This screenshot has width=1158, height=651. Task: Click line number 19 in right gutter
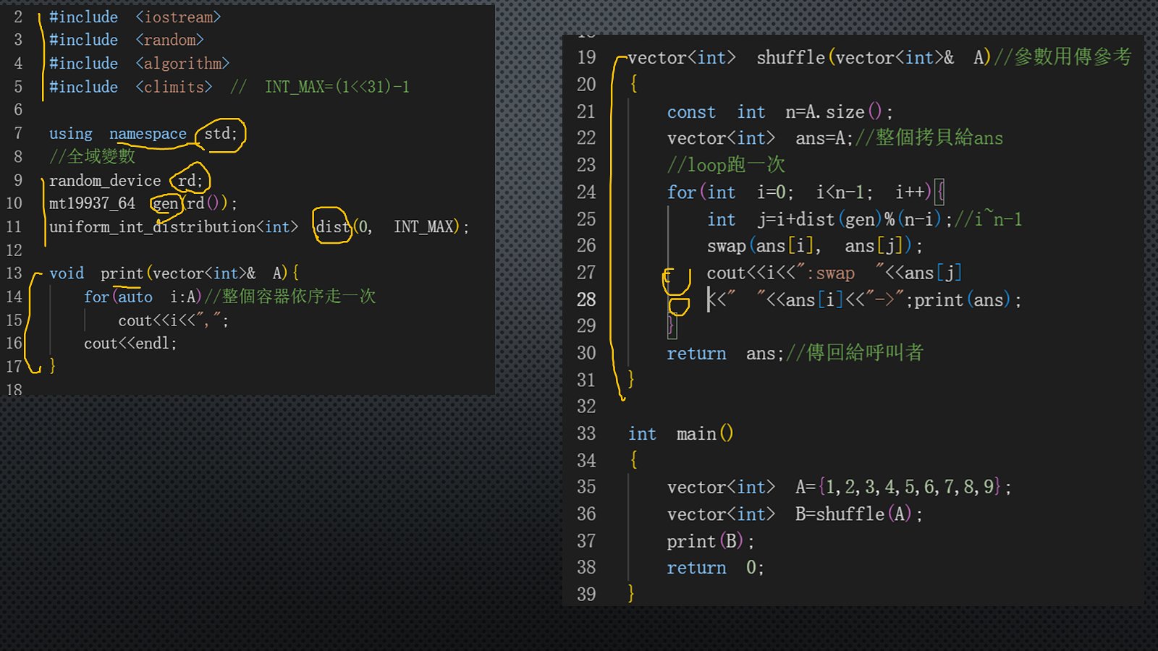click(x=586, y=57)
